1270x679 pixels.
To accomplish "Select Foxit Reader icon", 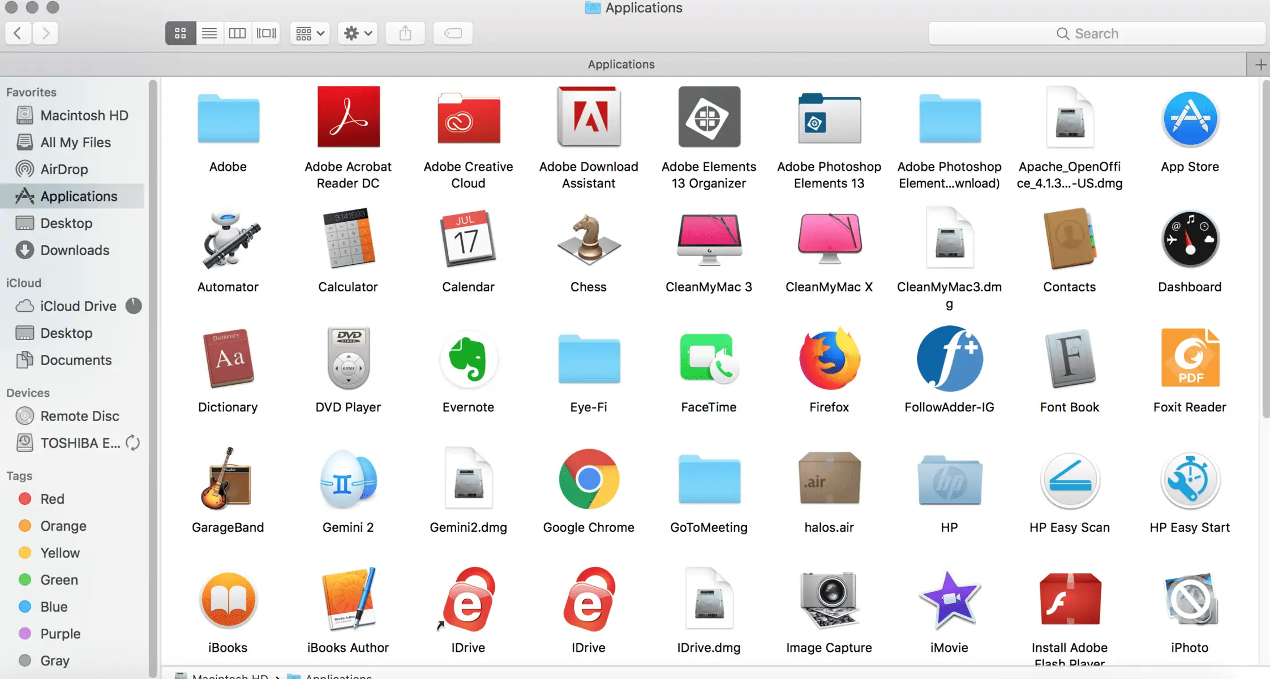I will click(1190, 358).
